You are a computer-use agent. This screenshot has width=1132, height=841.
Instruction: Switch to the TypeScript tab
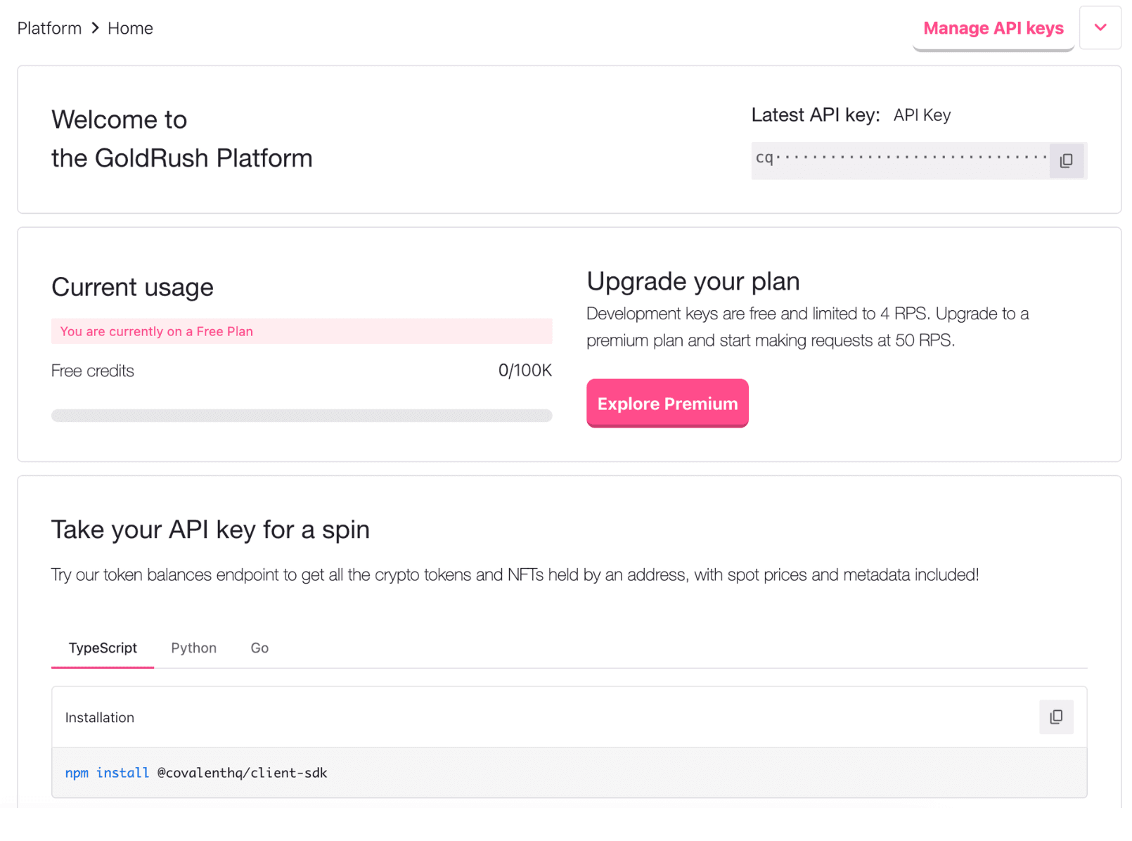[x=103, y=648]
